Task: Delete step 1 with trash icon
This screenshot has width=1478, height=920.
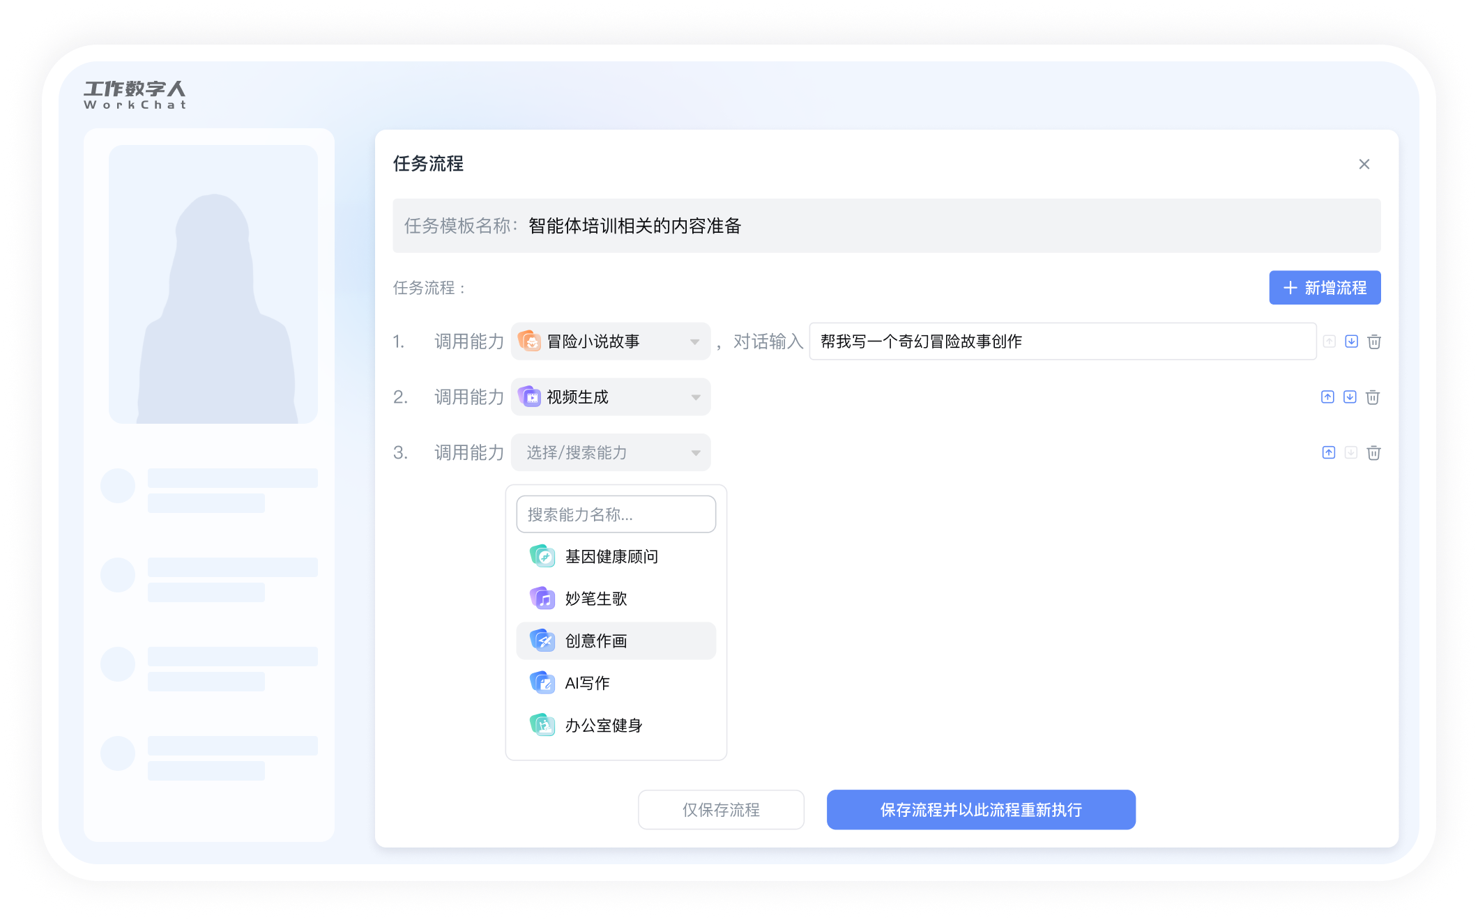Action: [x=1373, y=342]
